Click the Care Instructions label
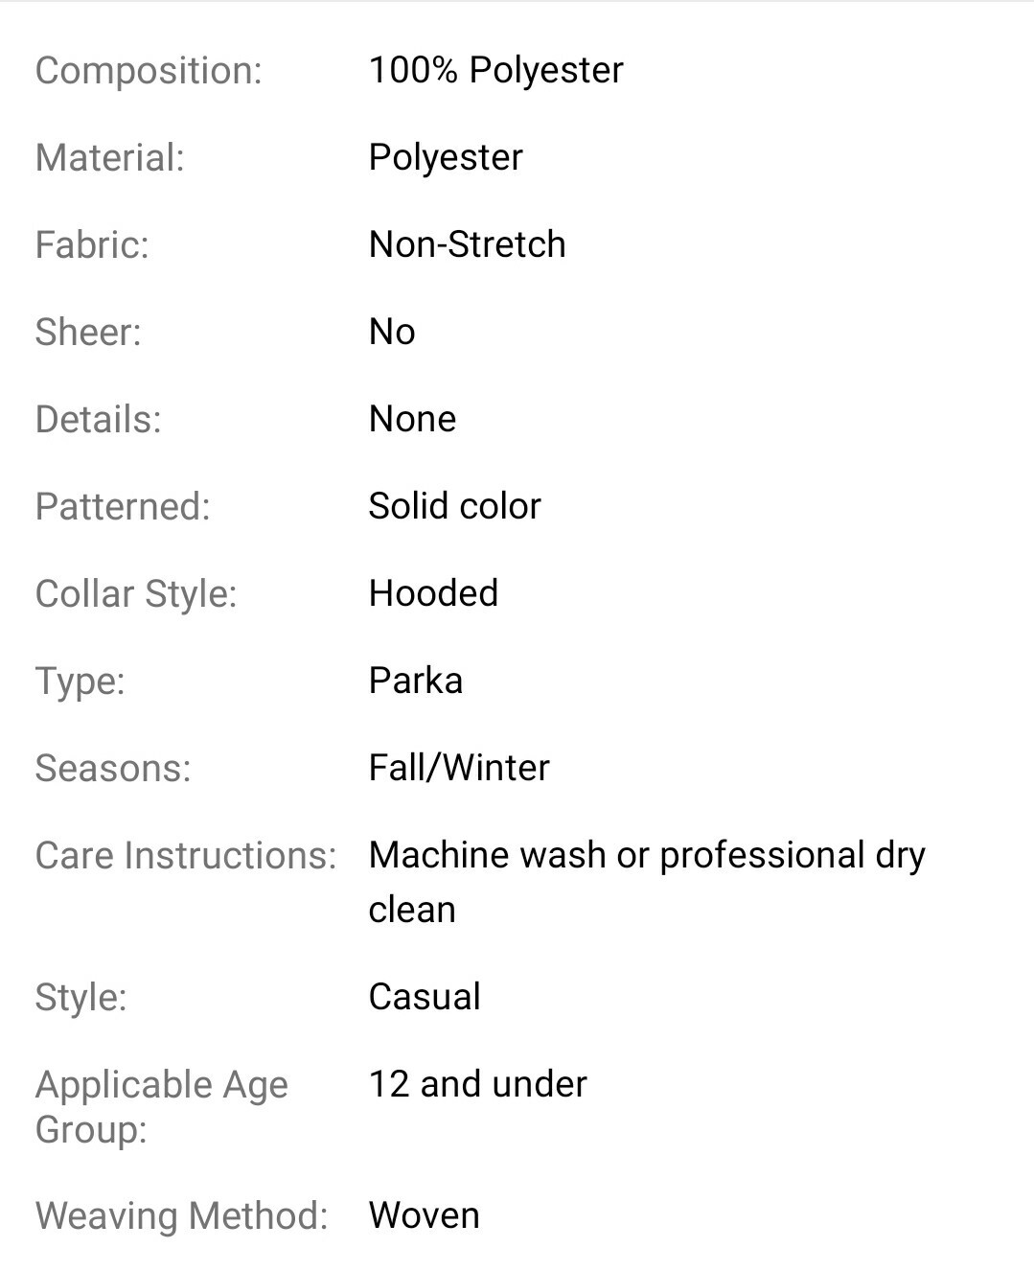Screen dimensions: 1034x1271 point(186,856)
